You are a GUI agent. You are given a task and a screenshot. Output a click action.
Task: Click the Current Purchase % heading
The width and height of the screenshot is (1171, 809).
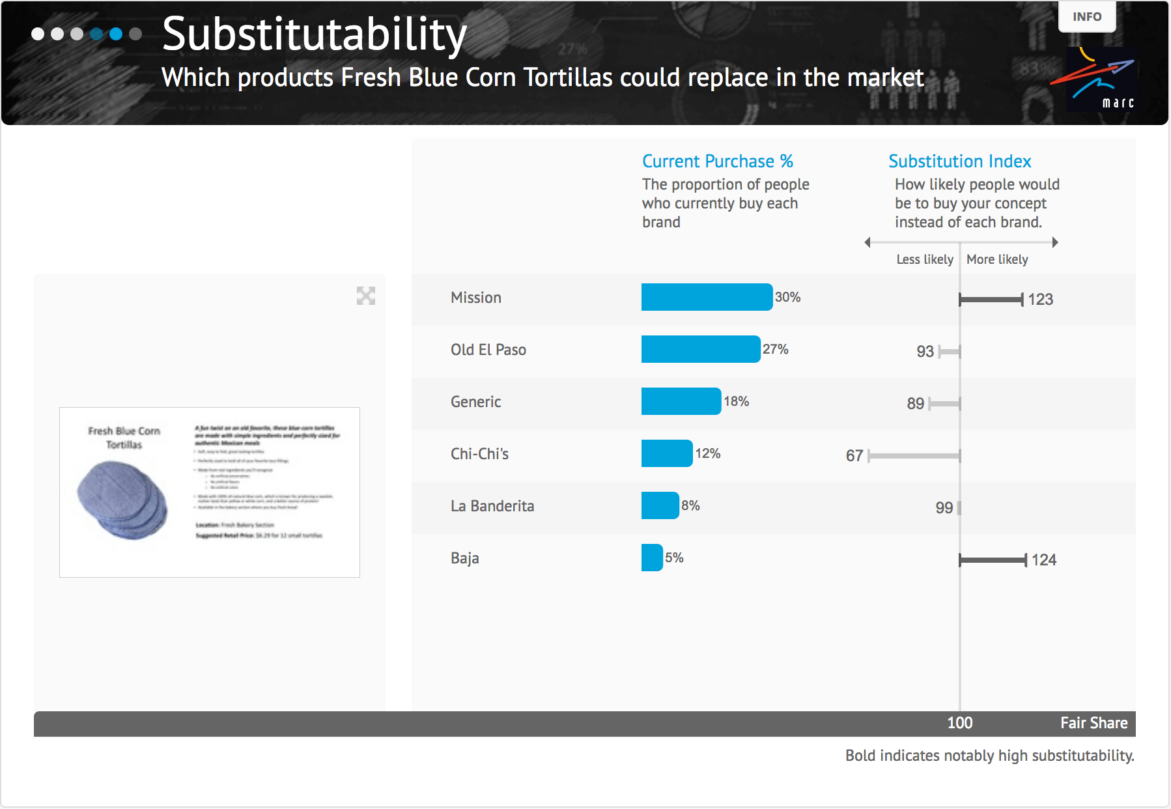point(718,161)
